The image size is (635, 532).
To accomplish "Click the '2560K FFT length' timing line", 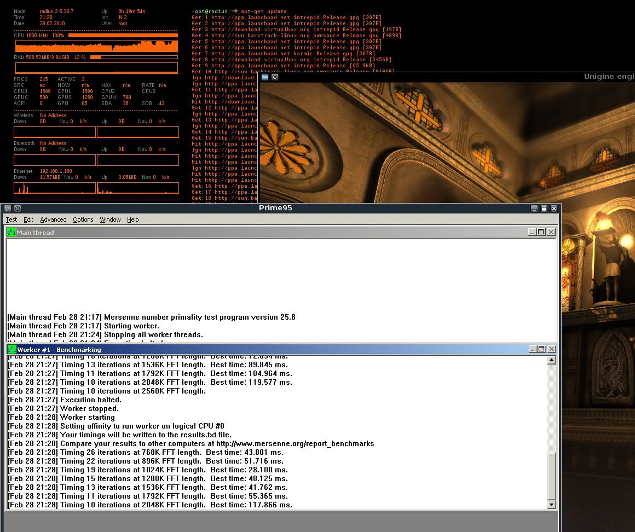I will [x=107, y=391].
